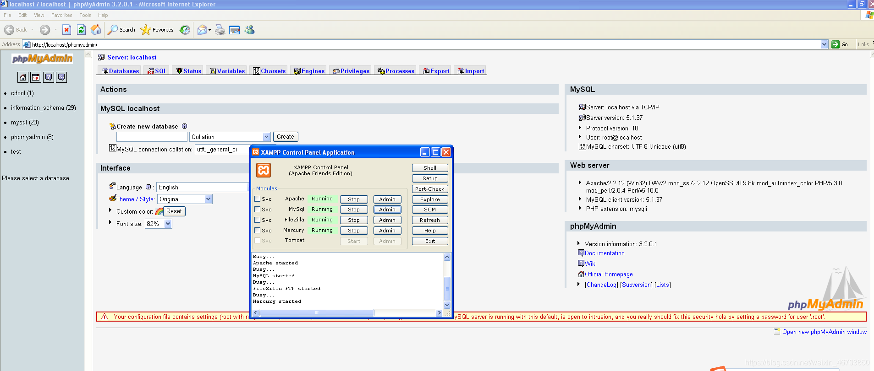Image resolution: width=874 pixels, height=371 pixels.
Task: Click the page icon in the address bar
Action: 27,44
